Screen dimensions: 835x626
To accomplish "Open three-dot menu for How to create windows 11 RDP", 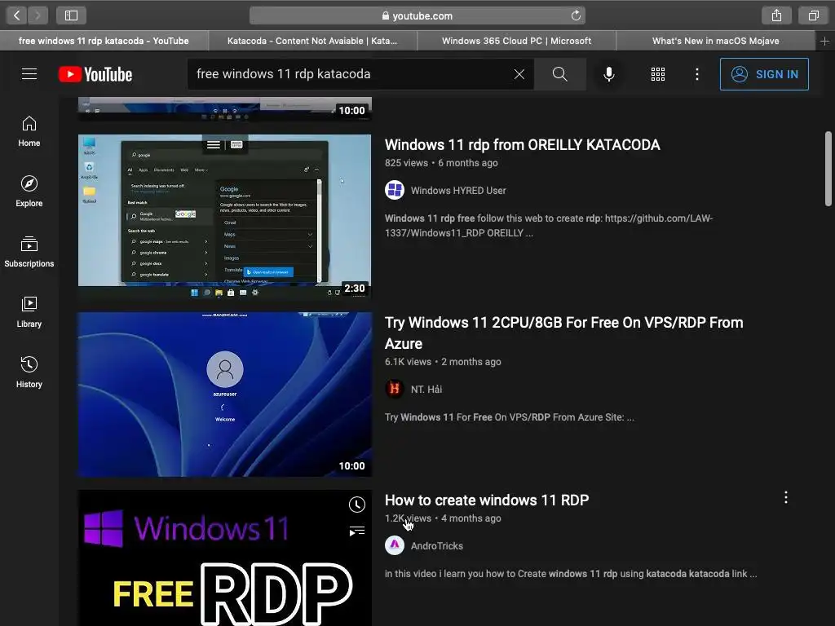I will click(x=786, y=498).
